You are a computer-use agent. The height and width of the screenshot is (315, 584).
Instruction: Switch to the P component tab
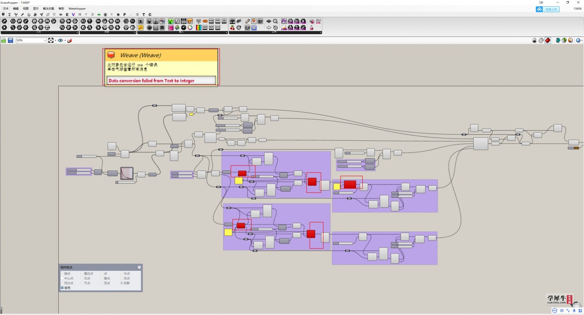coord(124,14)
